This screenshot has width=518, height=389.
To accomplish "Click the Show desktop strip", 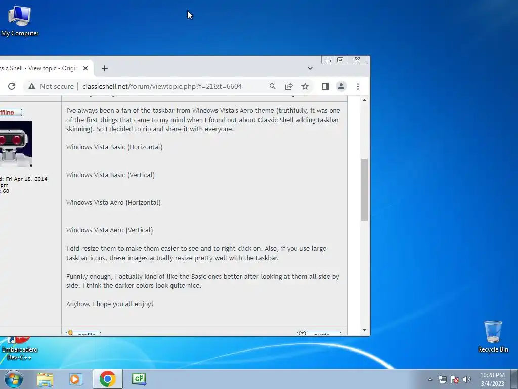I will [514, 379].
